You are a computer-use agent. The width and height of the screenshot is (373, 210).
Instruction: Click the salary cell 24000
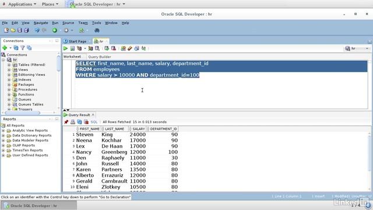(138, 135)
